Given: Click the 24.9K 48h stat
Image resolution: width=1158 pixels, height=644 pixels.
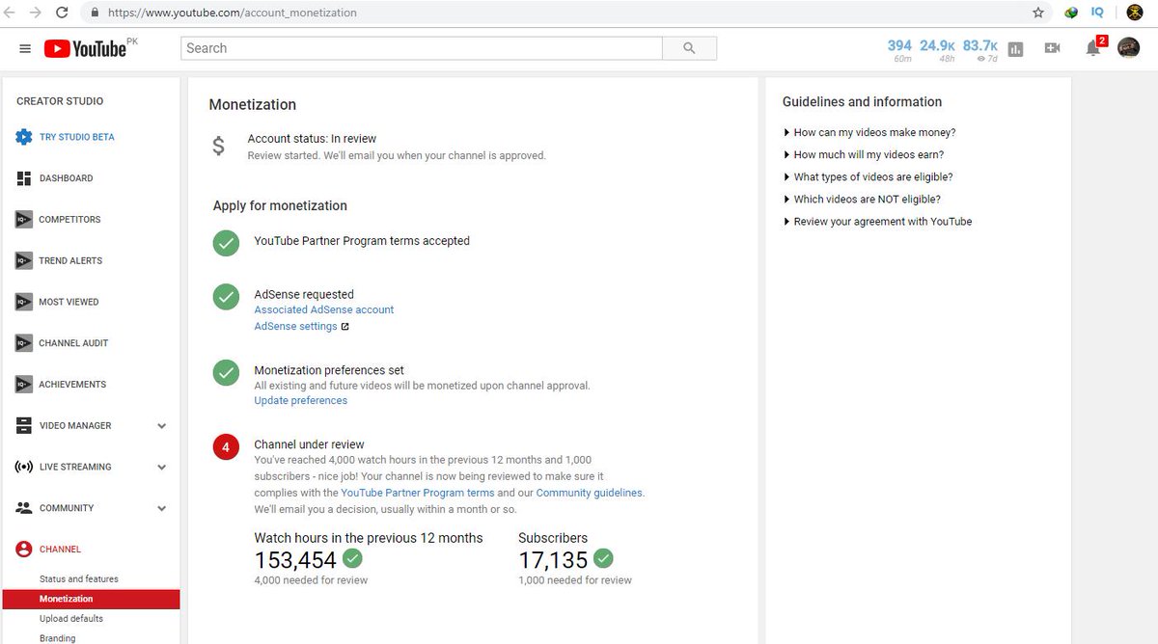Looking at the screenshot, I should [937, 49].
